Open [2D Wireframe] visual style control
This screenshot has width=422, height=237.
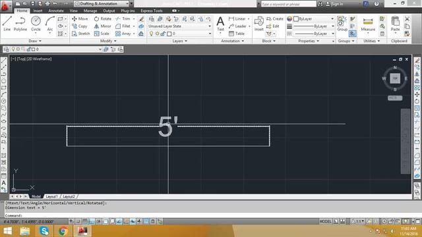tap(39, 59)
